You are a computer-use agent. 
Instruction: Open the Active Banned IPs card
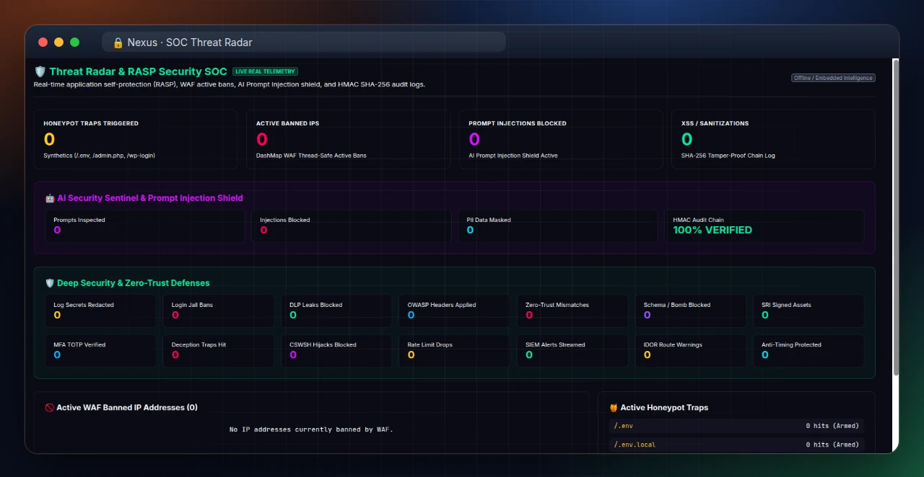tap(348, 139)
